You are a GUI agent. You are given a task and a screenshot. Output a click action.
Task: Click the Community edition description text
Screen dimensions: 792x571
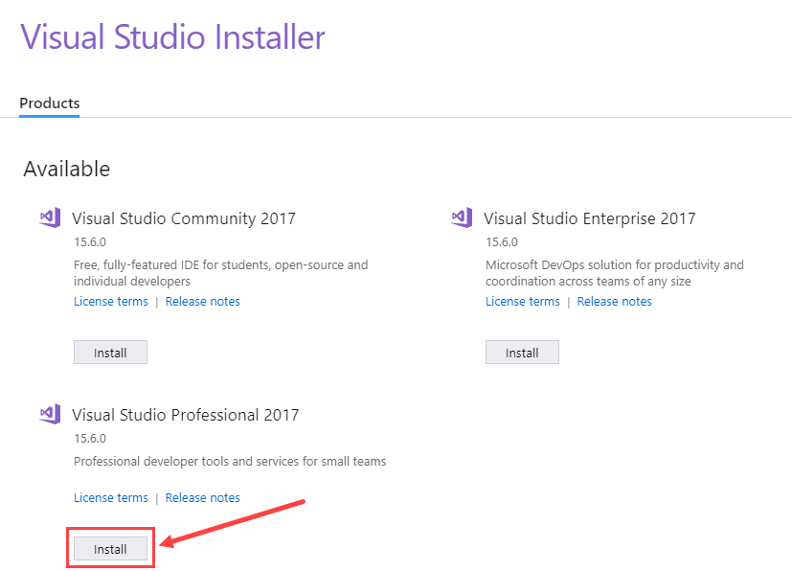(x=220, y=273)
